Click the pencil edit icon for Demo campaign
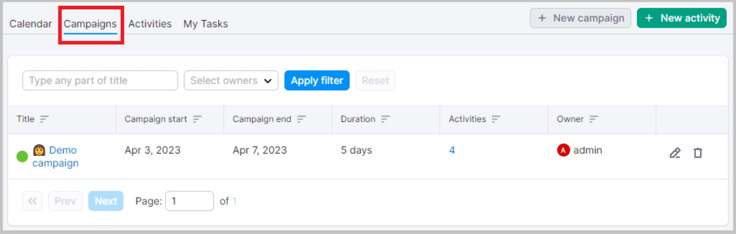 coord(675,153)
